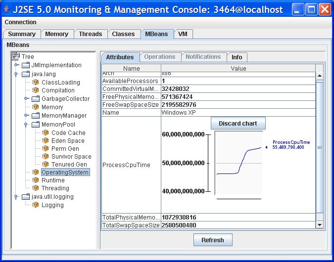The width and height of the screenshot is (334, 262).
Task: Click the java.lang folder icon
Action: coord(26,74)
